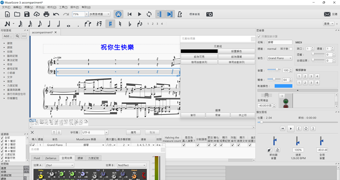Open the 添加(A) menu
This screenshot has height=180, width=340.
(x=40, y=7)
